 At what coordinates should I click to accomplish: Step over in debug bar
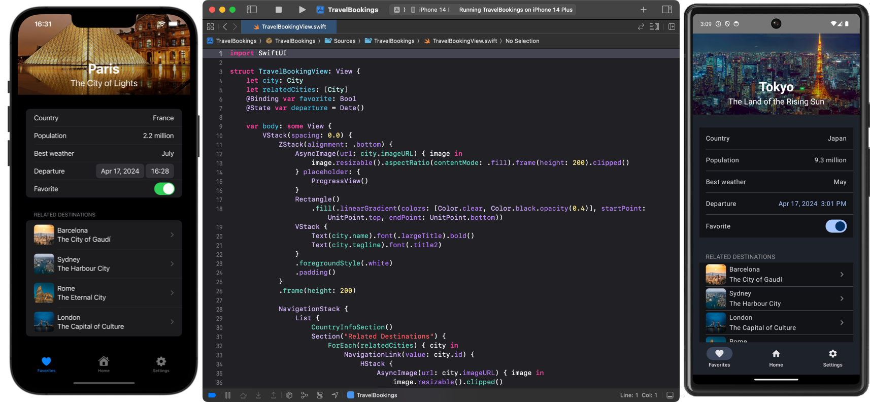pyautogui.click(x=243, y=395)
